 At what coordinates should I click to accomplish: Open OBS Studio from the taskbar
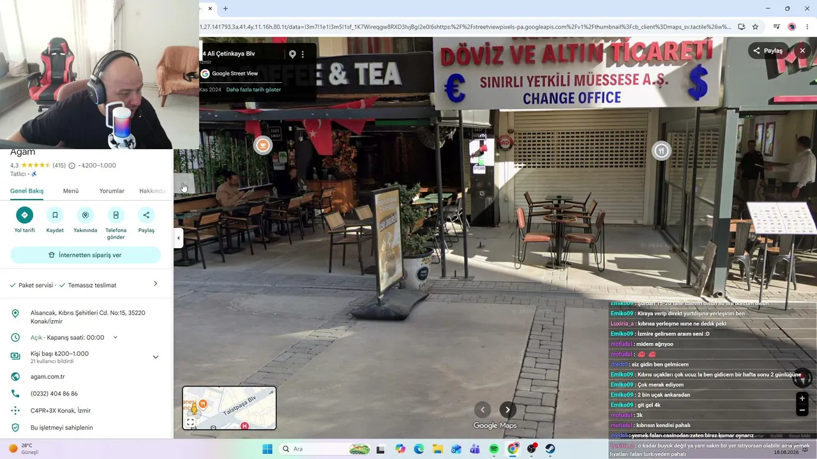532,449
